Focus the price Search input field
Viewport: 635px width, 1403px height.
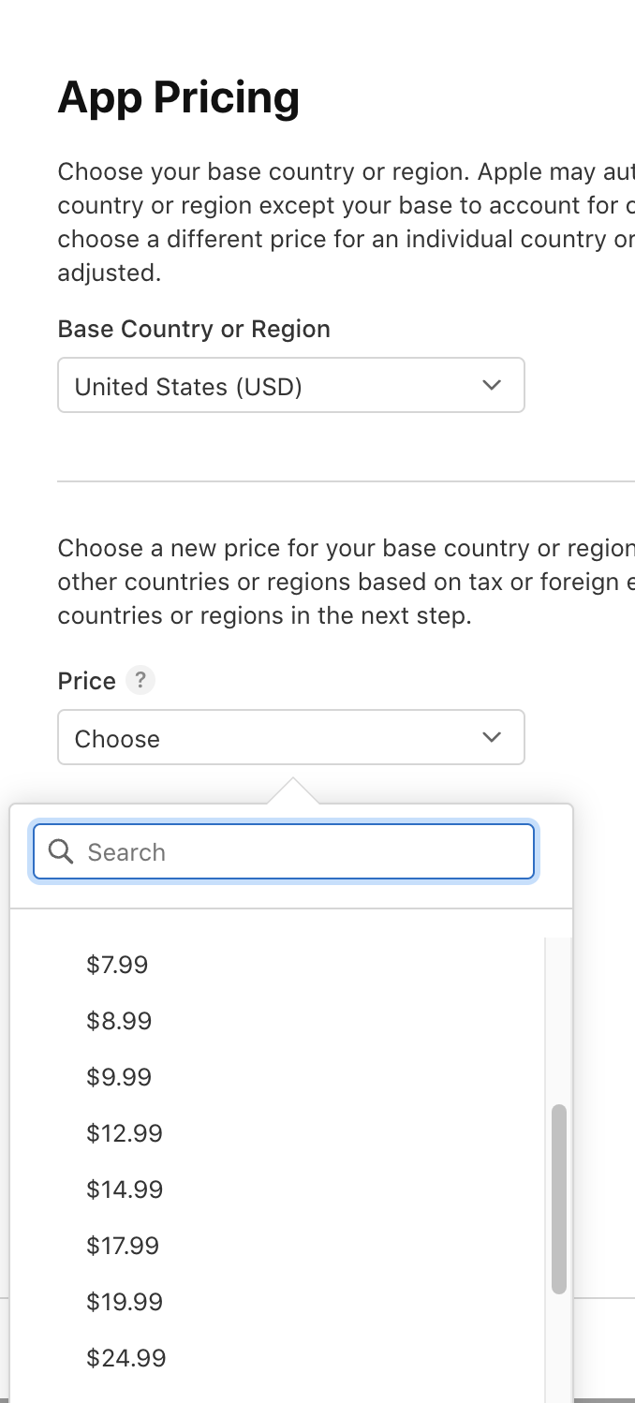(x=300, y=852)
